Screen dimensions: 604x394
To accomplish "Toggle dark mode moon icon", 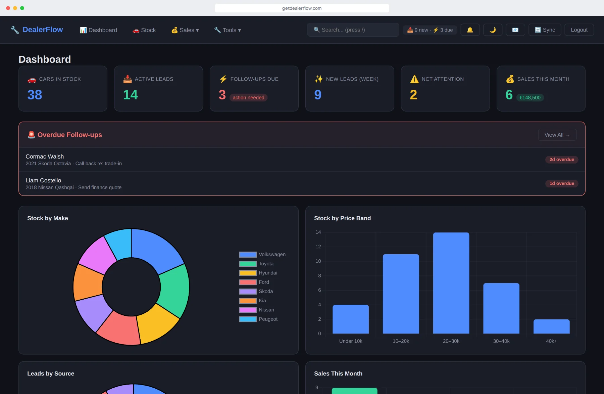I will (493, 30).
